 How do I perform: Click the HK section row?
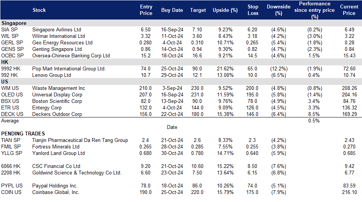(181, 62)
